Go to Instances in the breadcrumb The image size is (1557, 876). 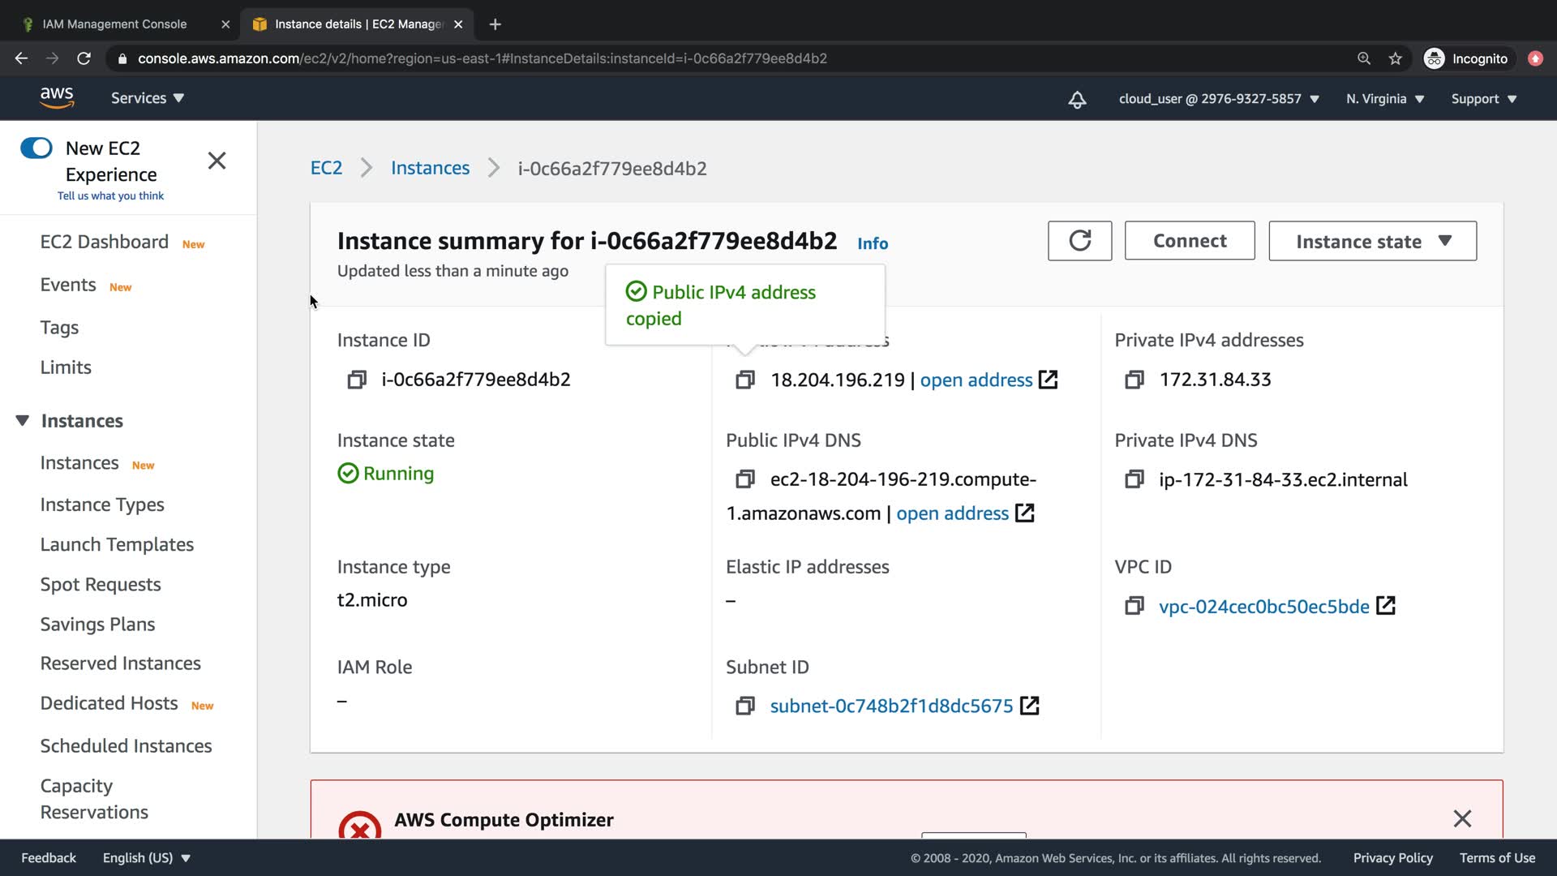click(x=430, y=168)
